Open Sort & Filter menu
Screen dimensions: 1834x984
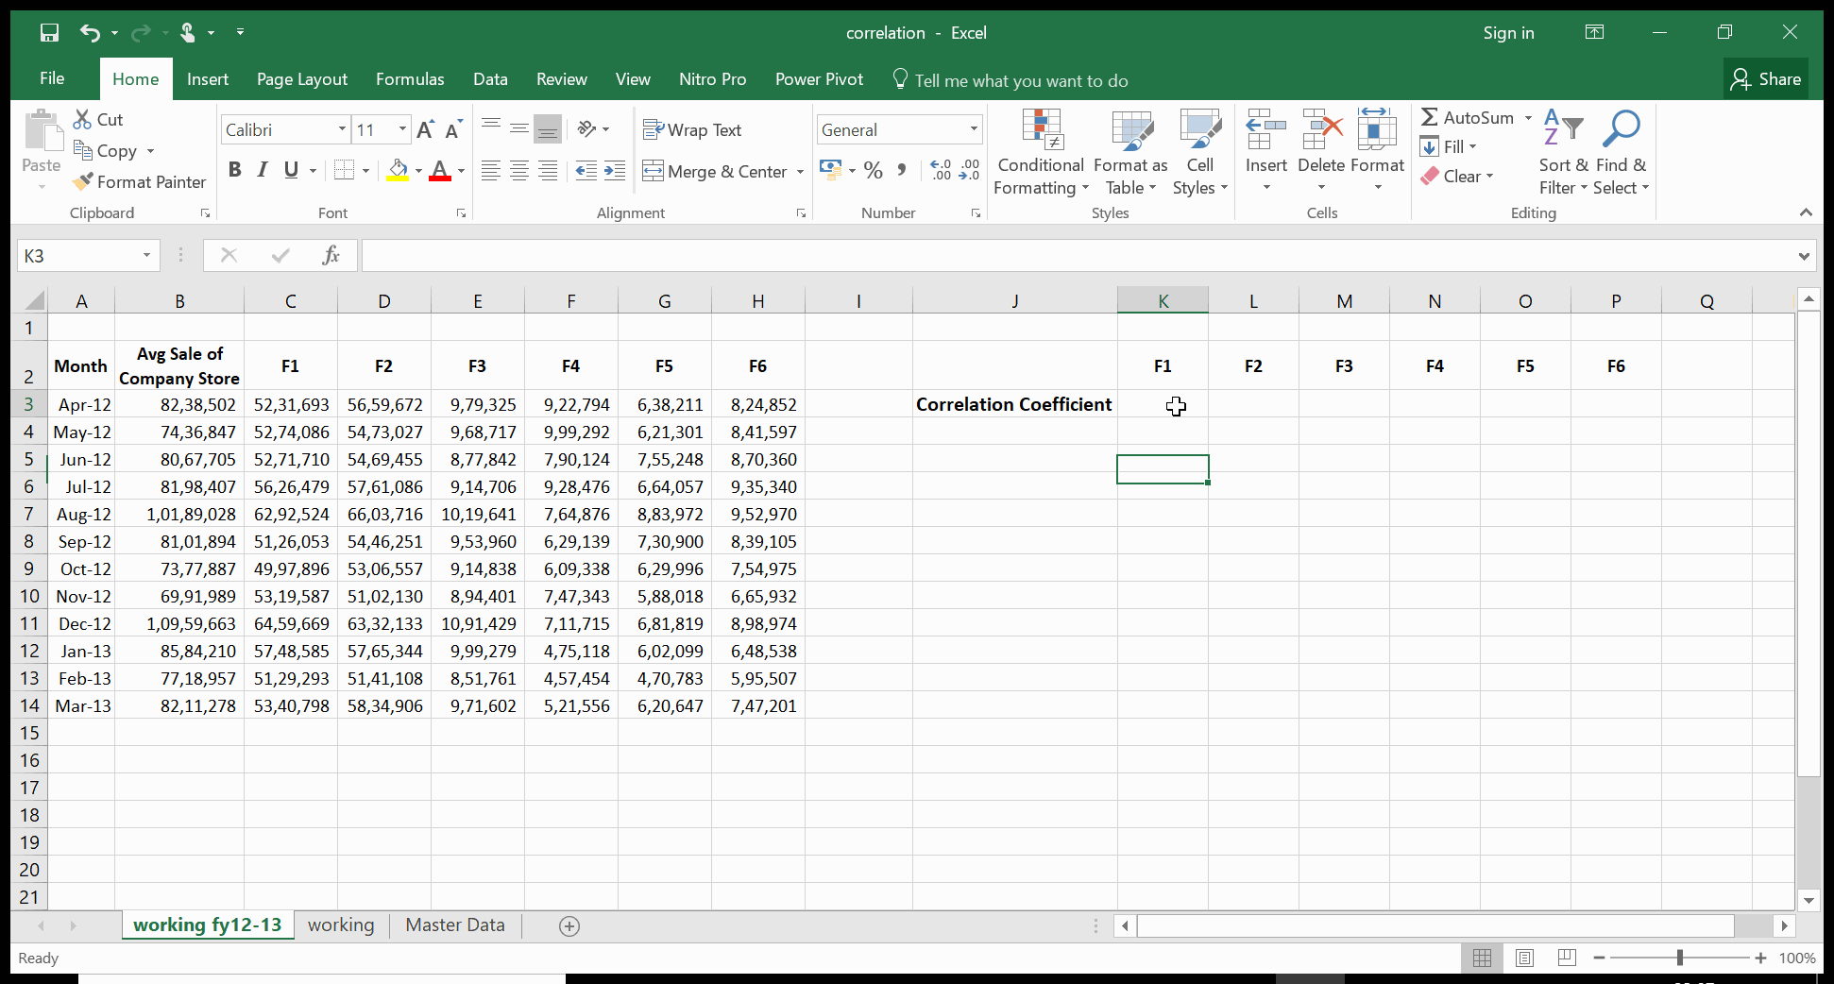point(1563,153)
